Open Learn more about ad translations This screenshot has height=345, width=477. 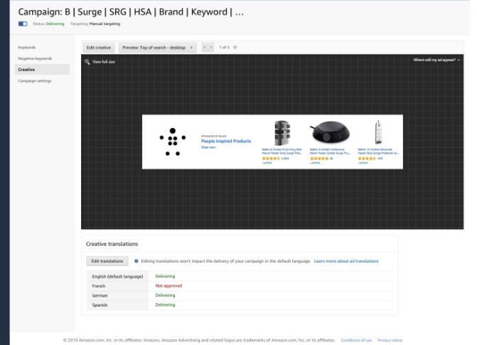tap(346, 261)
